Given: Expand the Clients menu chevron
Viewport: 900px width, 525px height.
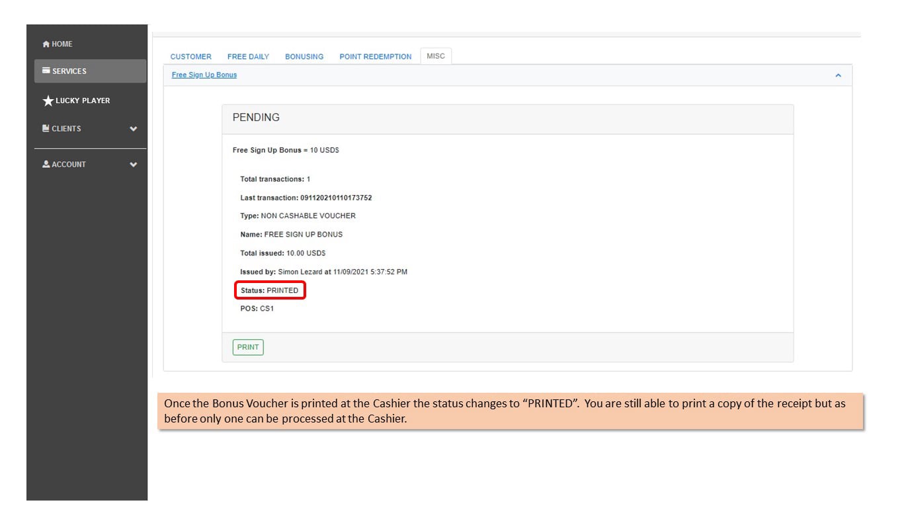Looking at the screenshot, I should (x=134, y=129).
